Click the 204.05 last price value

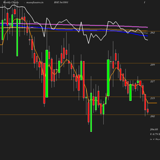tap(154, 129)
